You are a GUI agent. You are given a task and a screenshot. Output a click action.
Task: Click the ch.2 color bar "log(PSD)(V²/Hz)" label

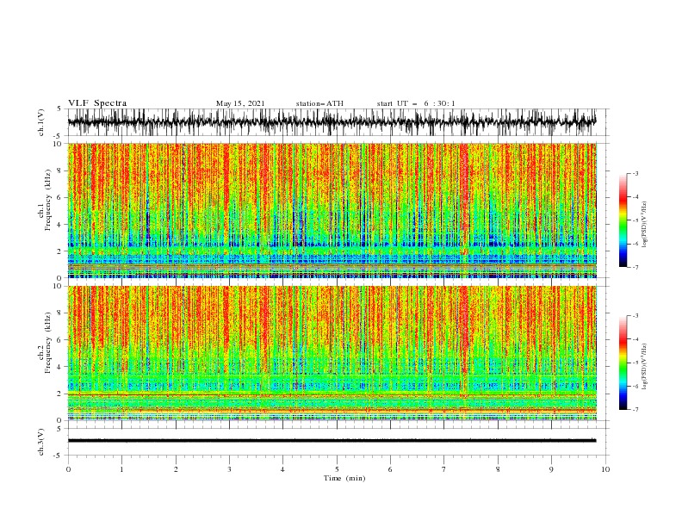click(645, 367)
